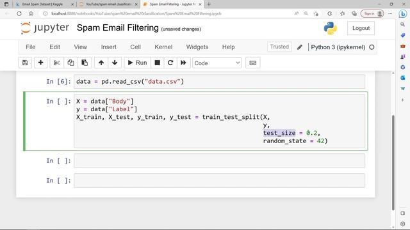Add a sidebar app with plus icon

(x=403, y=100)
